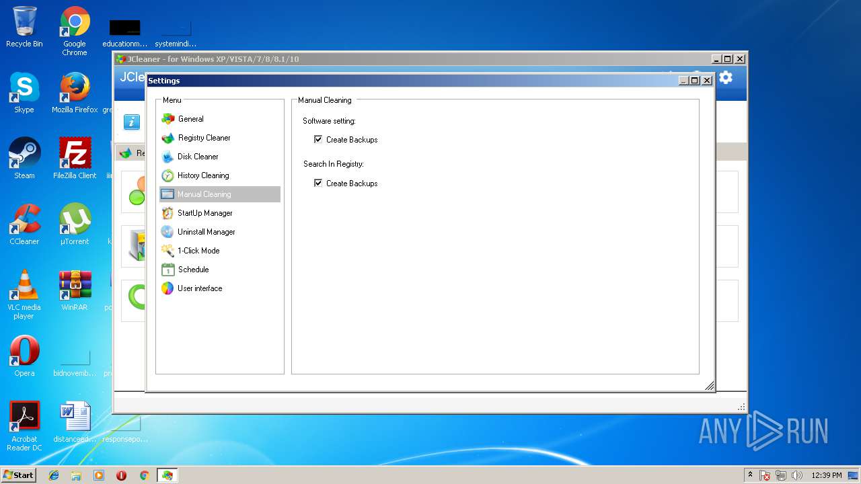Select the distanceed Word document icon
Image resolution: width=861 pixels, height=484 pixels.
pos(75,422)
